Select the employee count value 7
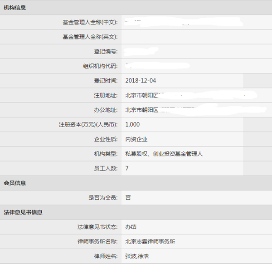The height and width of the screenshot is (264, 272). (127, 168)
